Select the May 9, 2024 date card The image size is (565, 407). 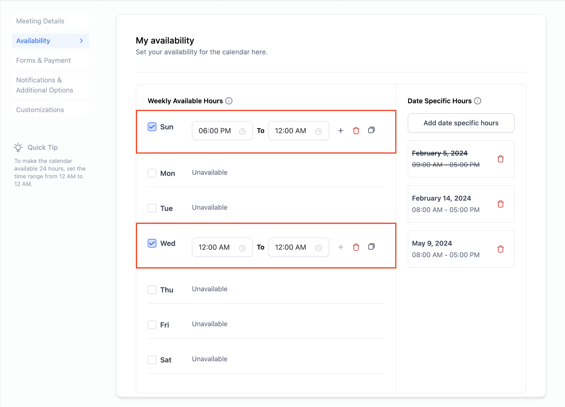point(461,249)
